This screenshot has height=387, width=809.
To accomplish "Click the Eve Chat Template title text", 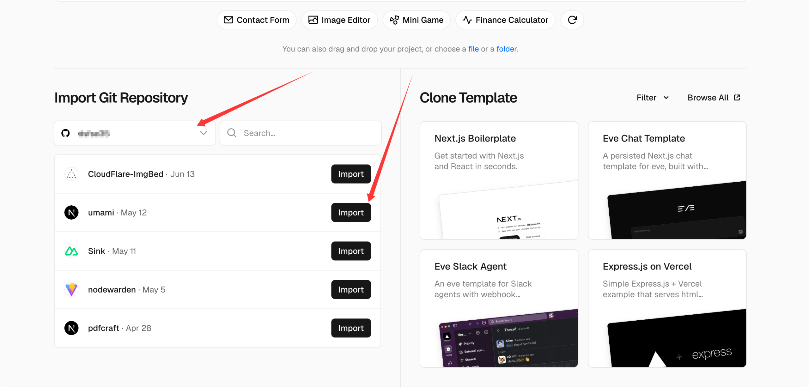I will tap(644, 138).
